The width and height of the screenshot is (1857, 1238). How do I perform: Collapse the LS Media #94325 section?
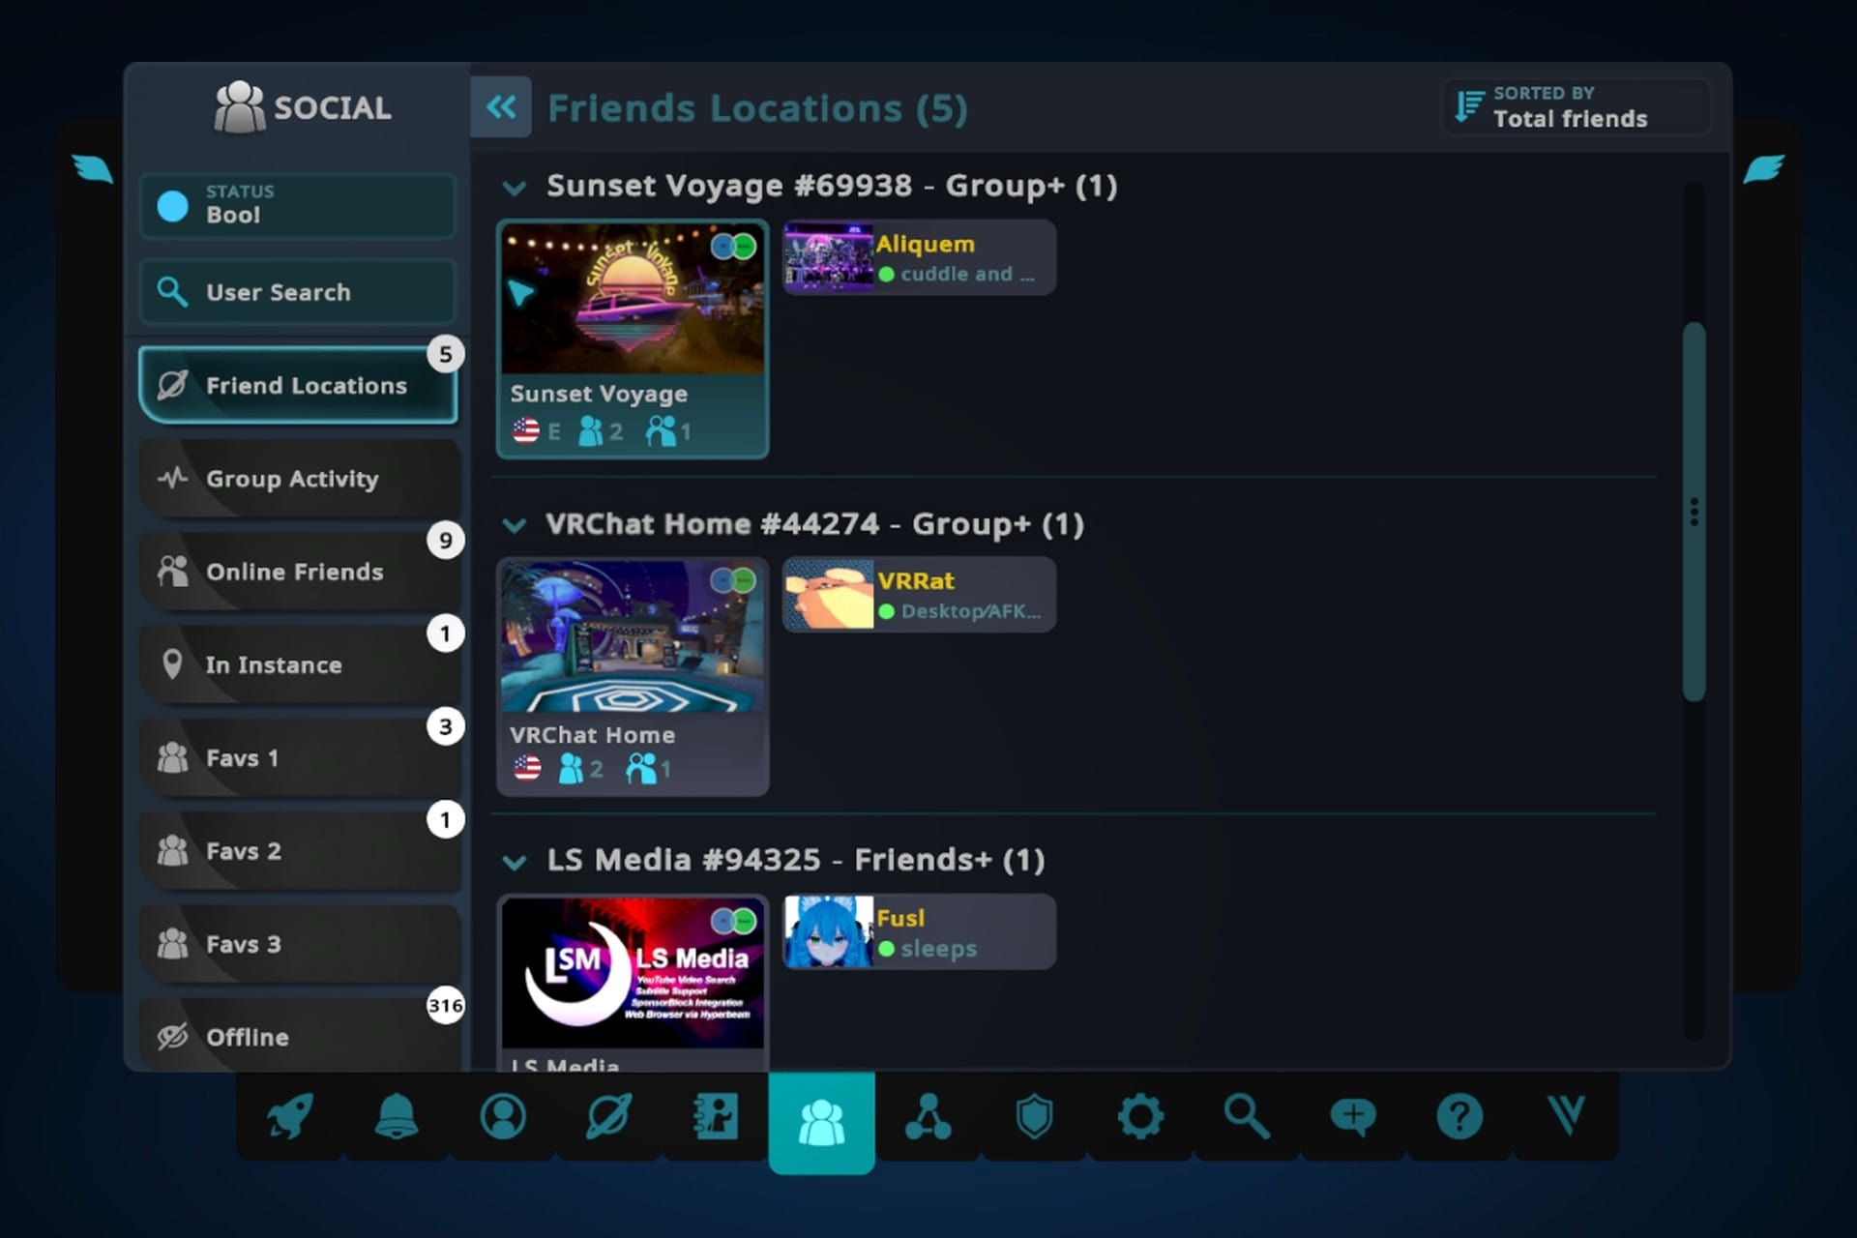pos(515,862)
